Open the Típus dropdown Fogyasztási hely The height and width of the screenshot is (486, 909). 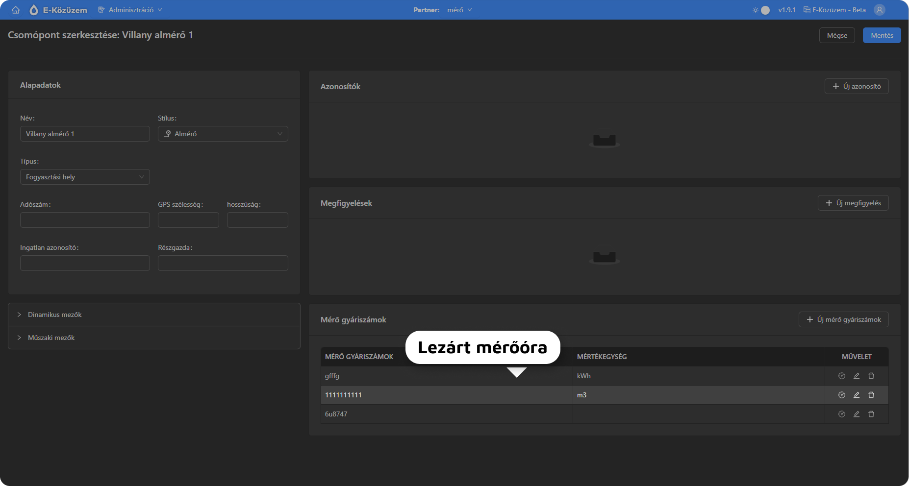pos(85,177)
